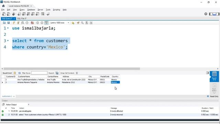220x124 pixels.
Task: Toggle Wrap Cell Content icon
Action: [77, 73]
